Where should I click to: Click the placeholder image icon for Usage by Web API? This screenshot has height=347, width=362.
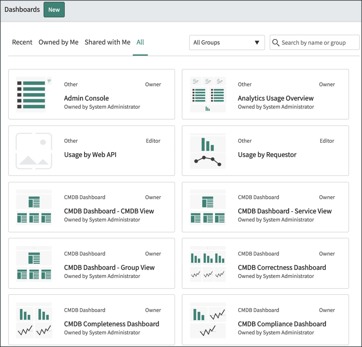[34, 150]
